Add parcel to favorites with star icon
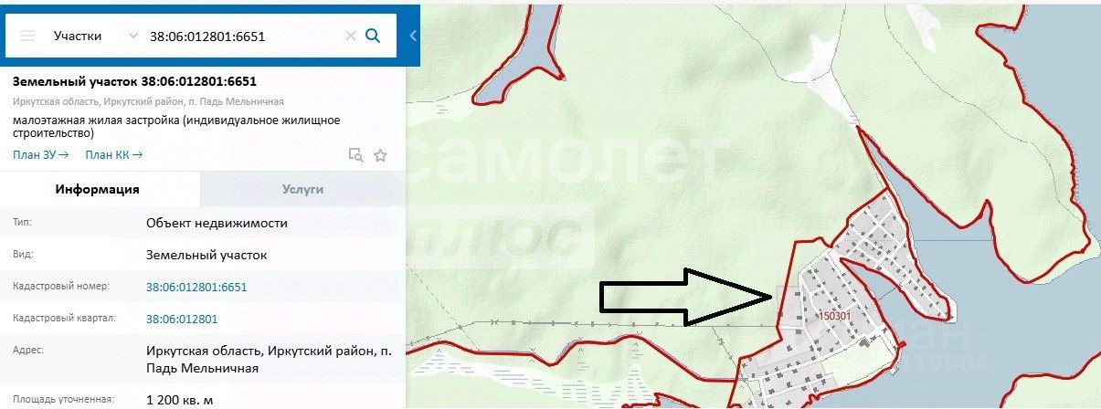 pos(381,155)
